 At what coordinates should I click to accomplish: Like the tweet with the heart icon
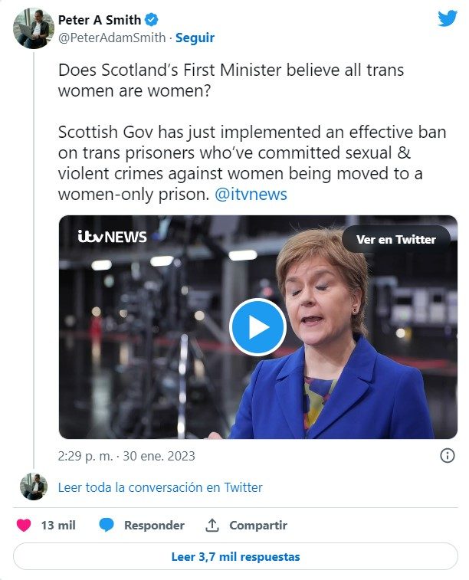25,525
